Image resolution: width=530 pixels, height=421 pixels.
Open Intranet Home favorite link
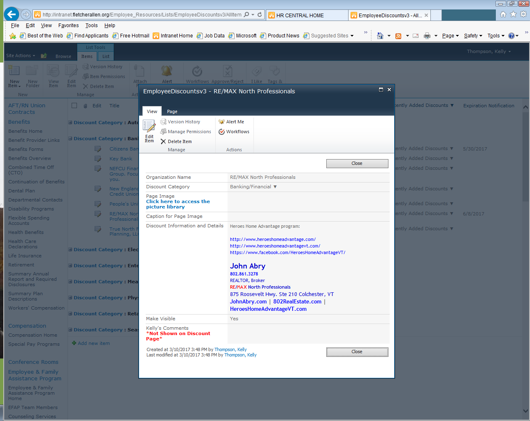pos(173,36)
